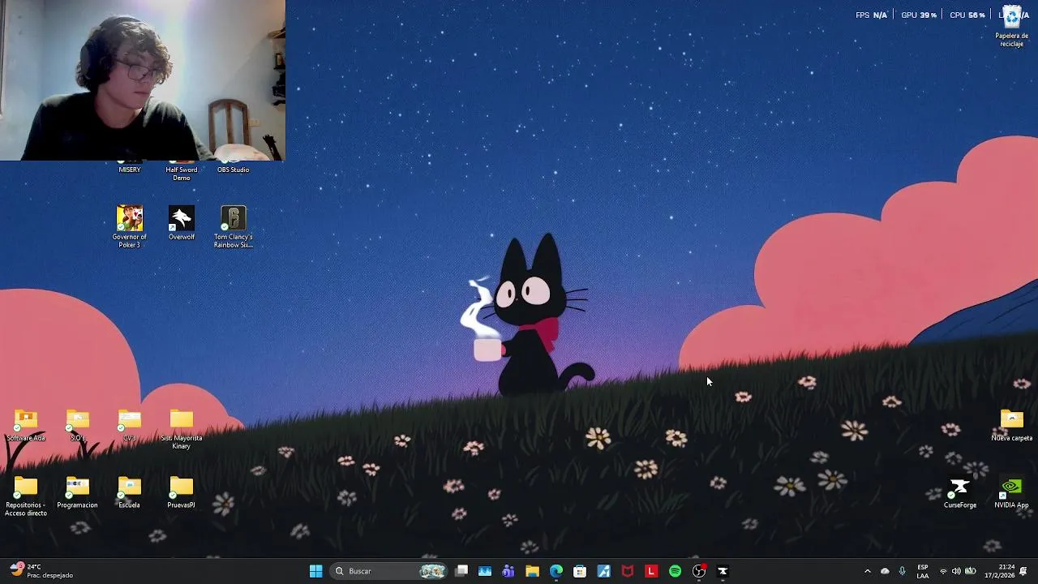
Task: Launch the Overwolf desktop shortcut
Action: pyautogui.click(x=182, y=223)
